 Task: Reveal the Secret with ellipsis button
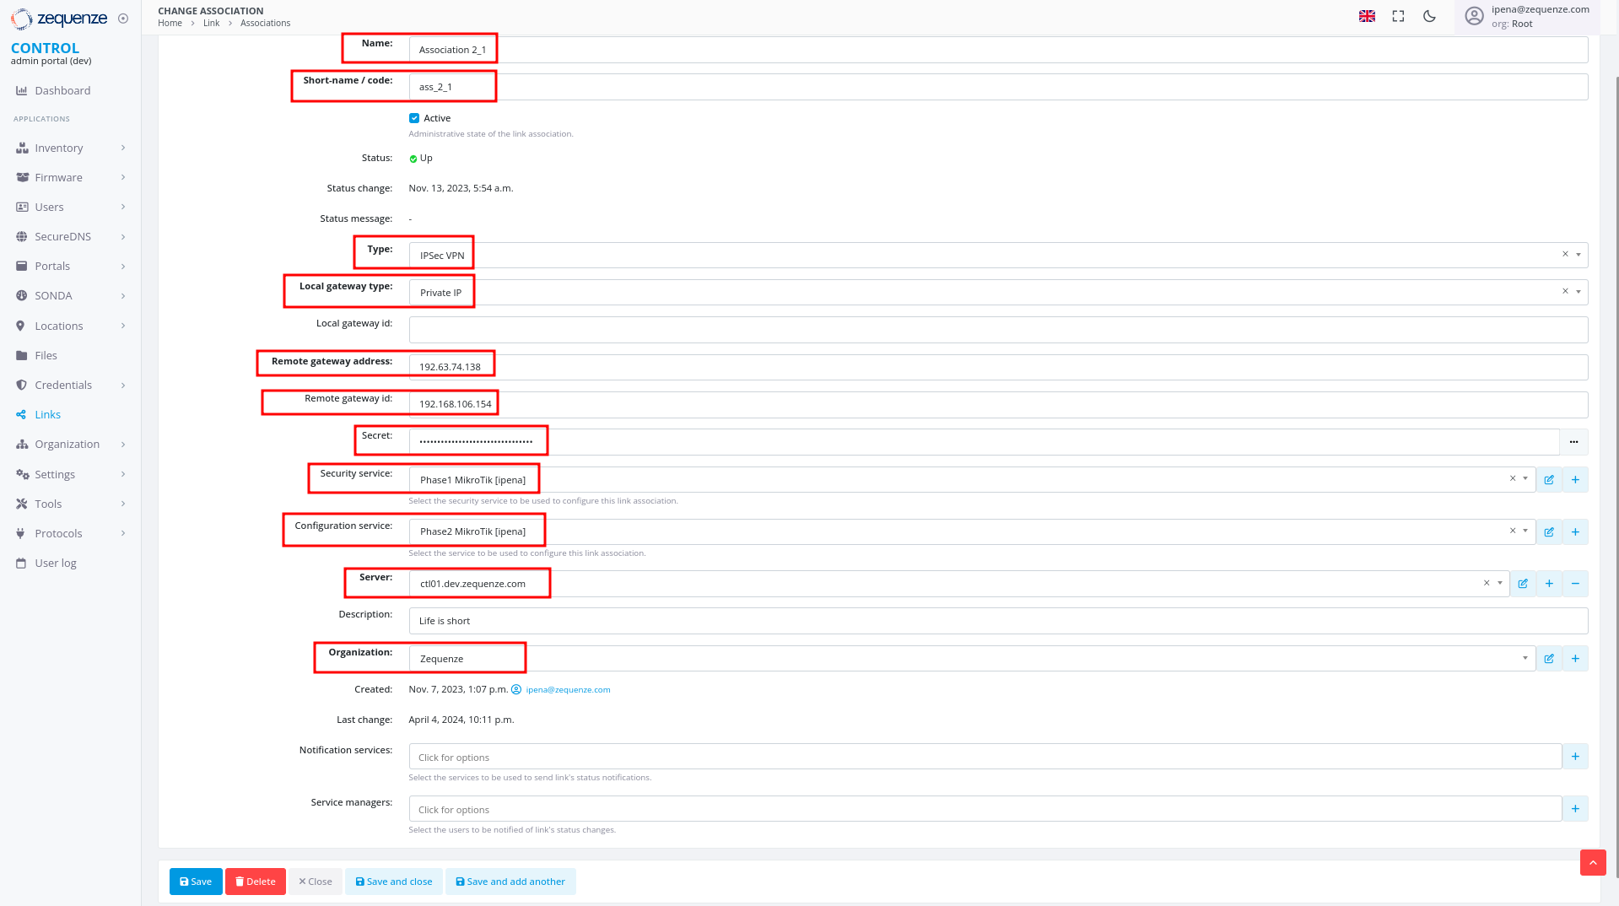point(1573,442)
